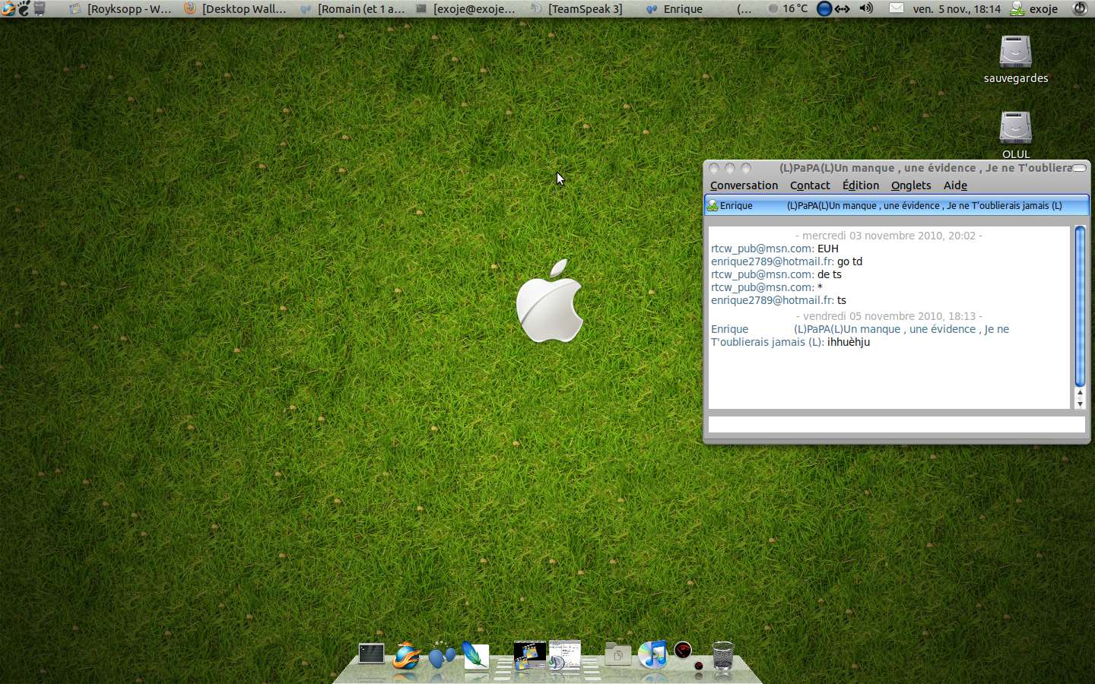1095x684 pixels.
Task: Click the blue sphere indicator in the panel
Action: coord(824,9)
